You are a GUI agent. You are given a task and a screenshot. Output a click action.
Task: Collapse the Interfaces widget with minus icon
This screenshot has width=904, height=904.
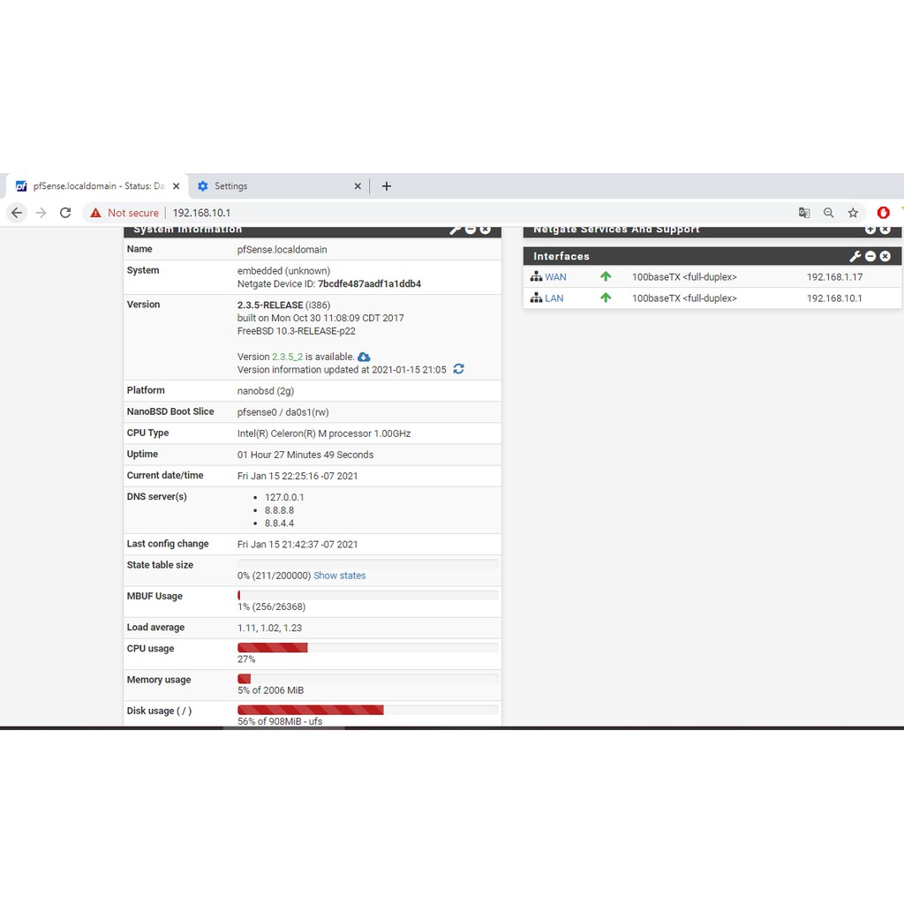point(870,256)
